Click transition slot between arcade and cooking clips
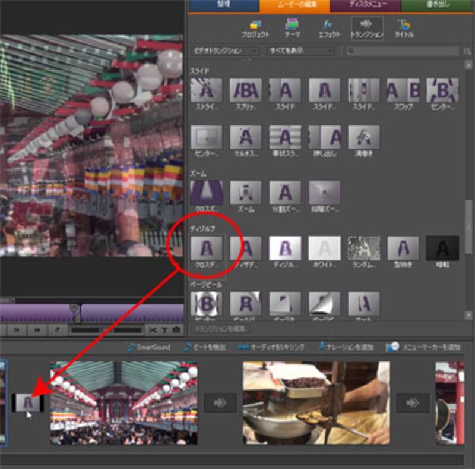 coord(220,402)
